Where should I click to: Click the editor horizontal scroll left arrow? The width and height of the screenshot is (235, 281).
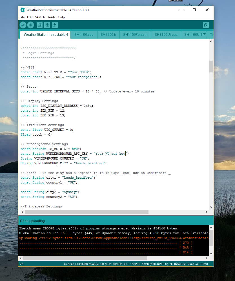click(22, 212)
